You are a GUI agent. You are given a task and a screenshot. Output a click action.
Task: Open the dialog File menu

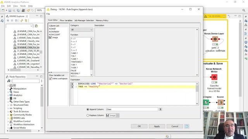click(48, 14)
